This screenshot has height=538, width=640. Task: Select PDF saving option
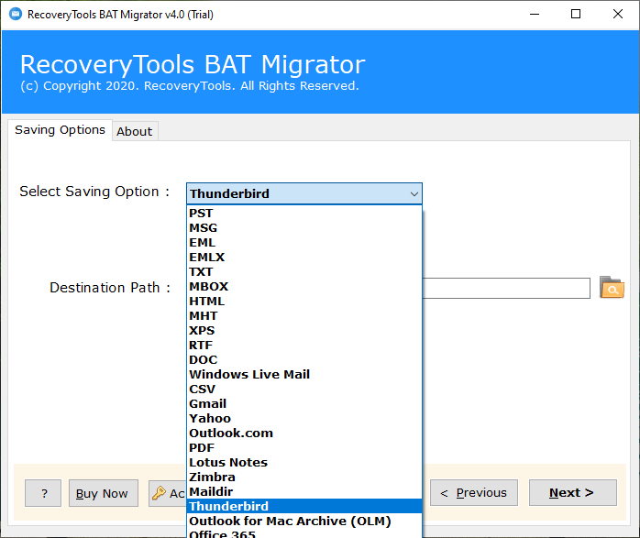point(304,448)
